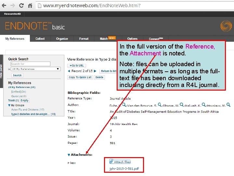Open the 'All My References' search dropdown
The width and height of the screenshot is (234, 176).
(36, 69)
